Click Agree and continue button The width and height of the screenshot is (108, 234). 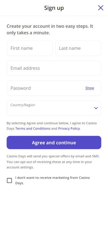click(x=54, y=142)
